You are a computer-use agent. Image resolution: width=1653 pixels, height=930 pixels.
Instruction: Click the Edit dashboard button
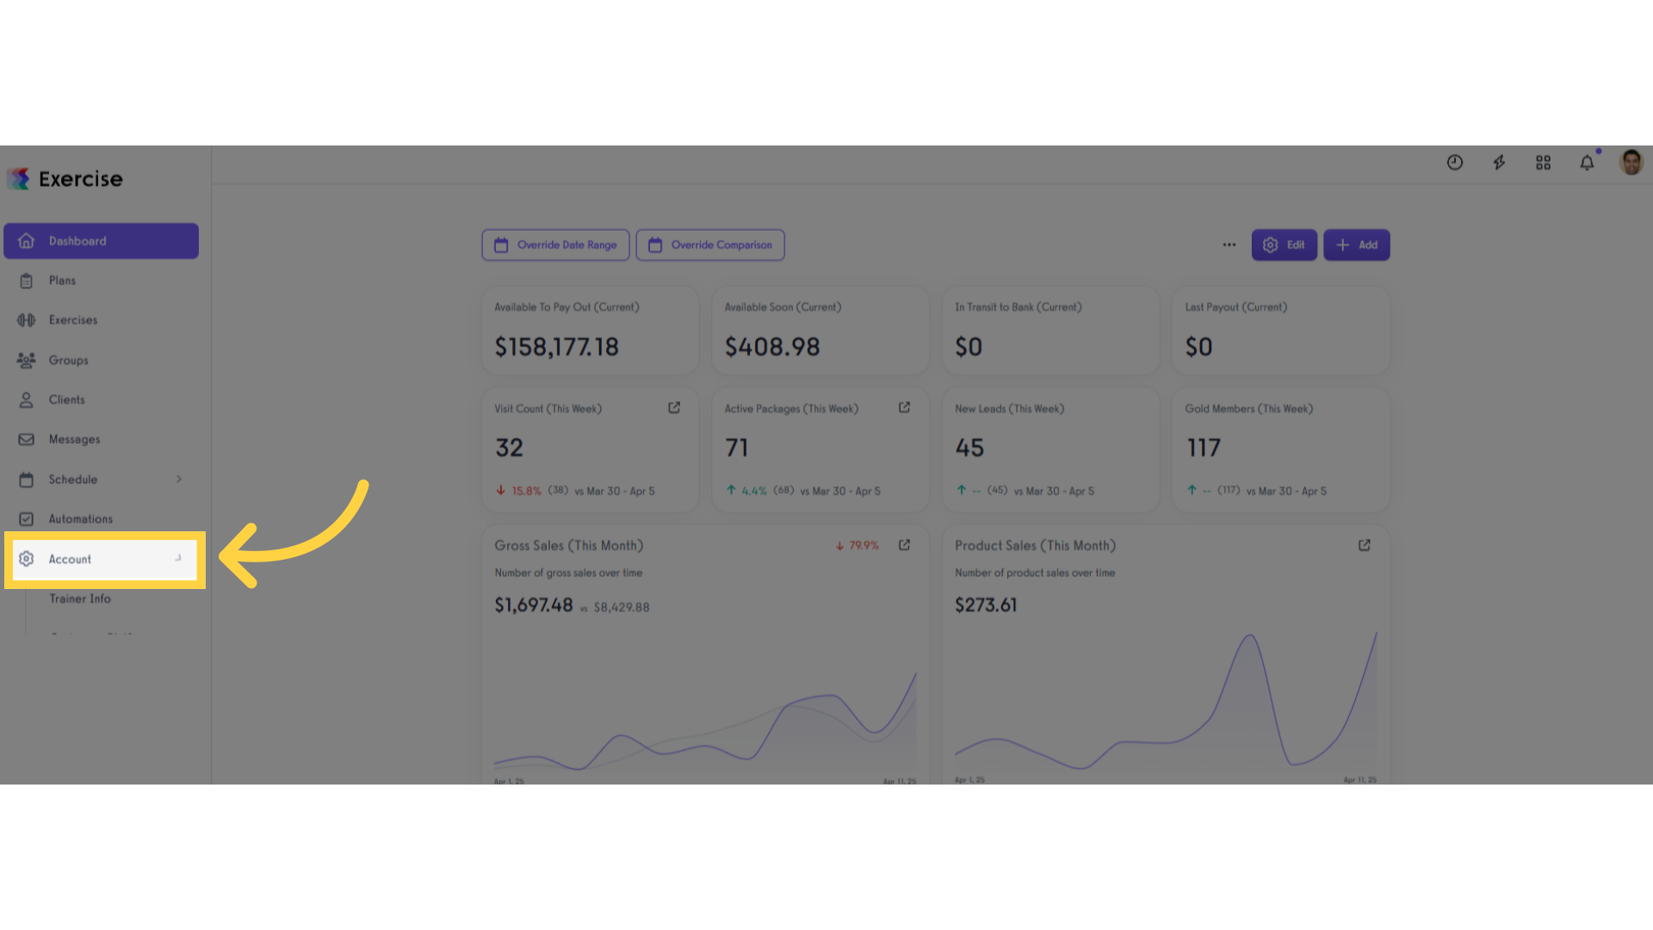pos(1284,245)
